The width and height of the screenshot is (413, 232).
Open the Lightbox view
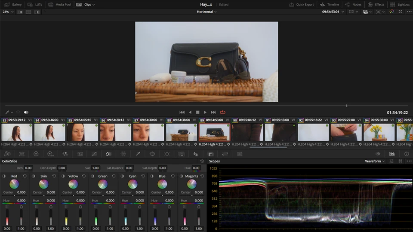tap(400, 4)
